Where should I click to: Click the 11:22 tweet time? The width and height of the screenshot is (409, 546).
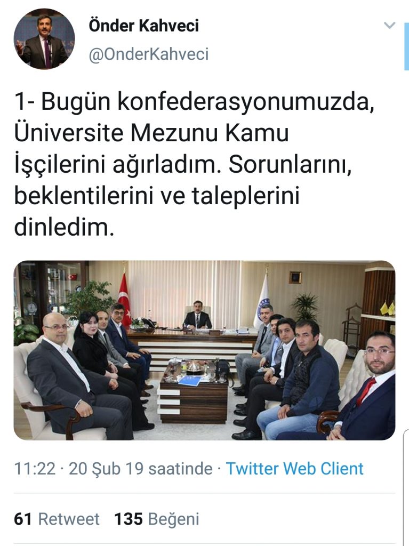coord(35,469)
